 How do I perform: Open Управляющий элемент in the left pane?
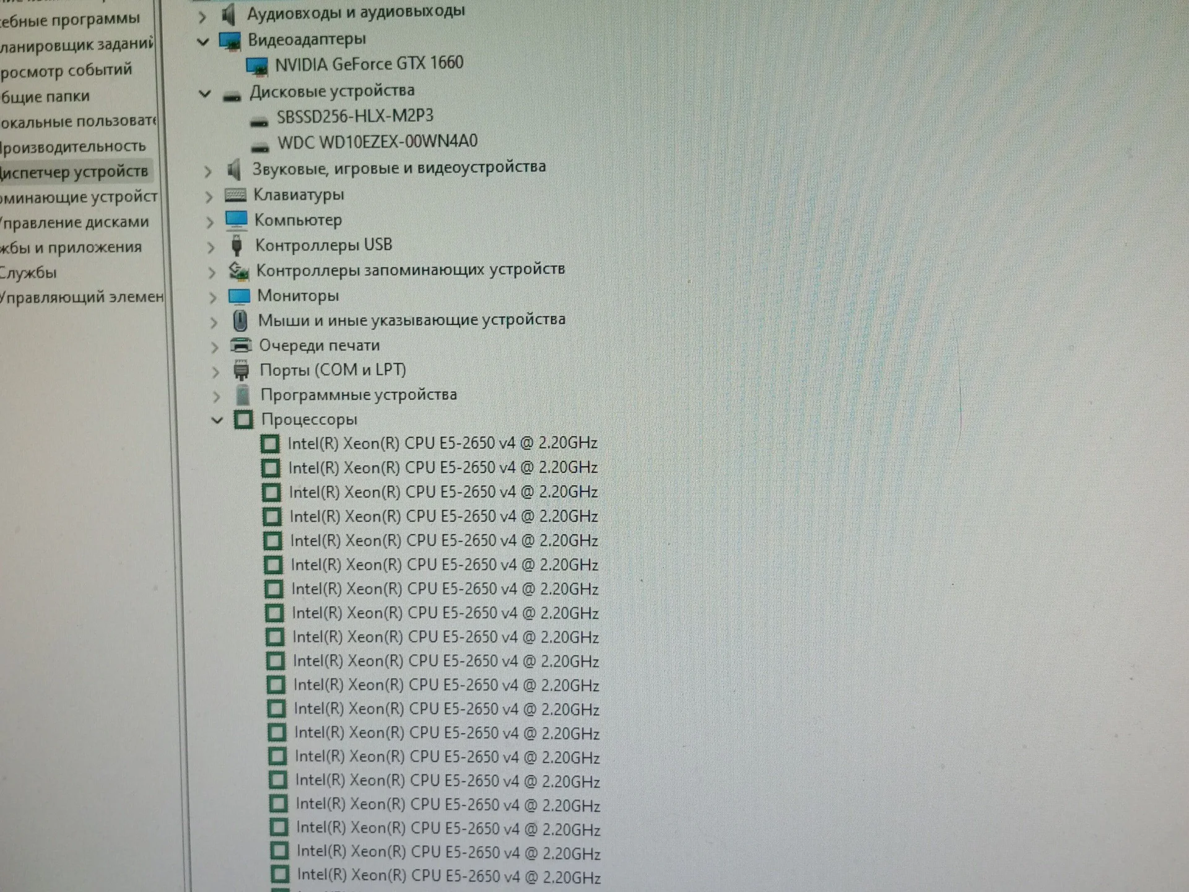82,297
